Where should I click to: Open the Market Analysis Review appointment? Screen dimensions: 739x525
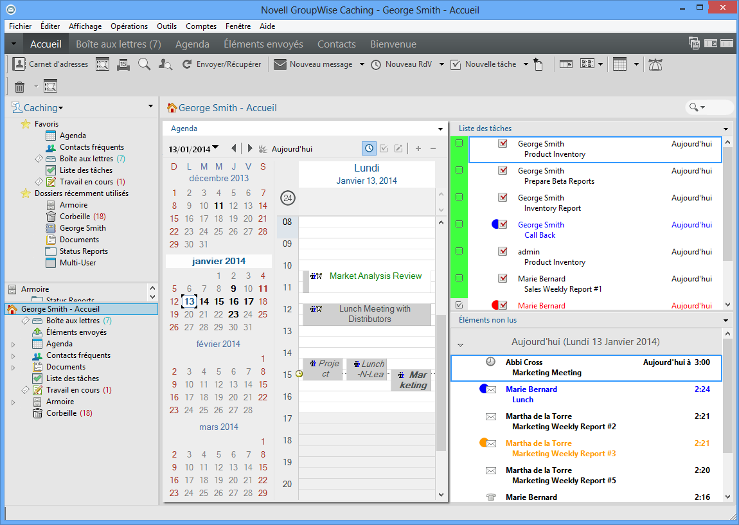[x=366, y=281]
